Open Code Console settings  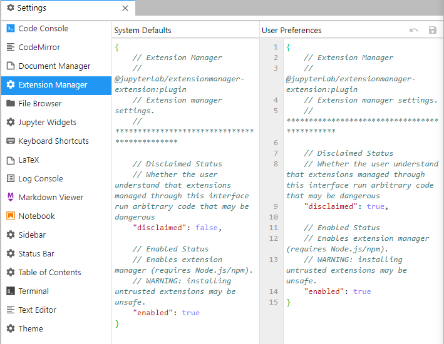[56, 28]
